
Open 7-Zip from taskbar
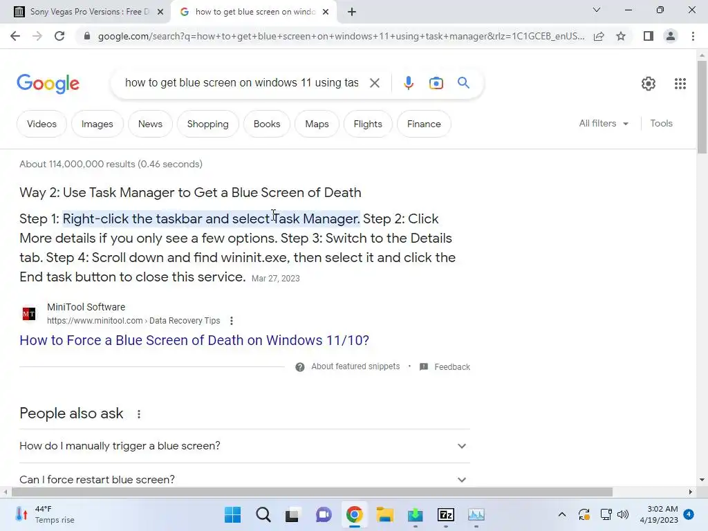point(446,514)
